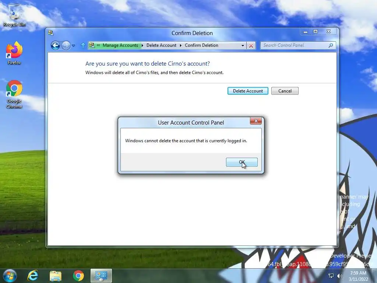Open the recent pages dropdown arrow
377x283 pixels.
click(x=74, y=45)
